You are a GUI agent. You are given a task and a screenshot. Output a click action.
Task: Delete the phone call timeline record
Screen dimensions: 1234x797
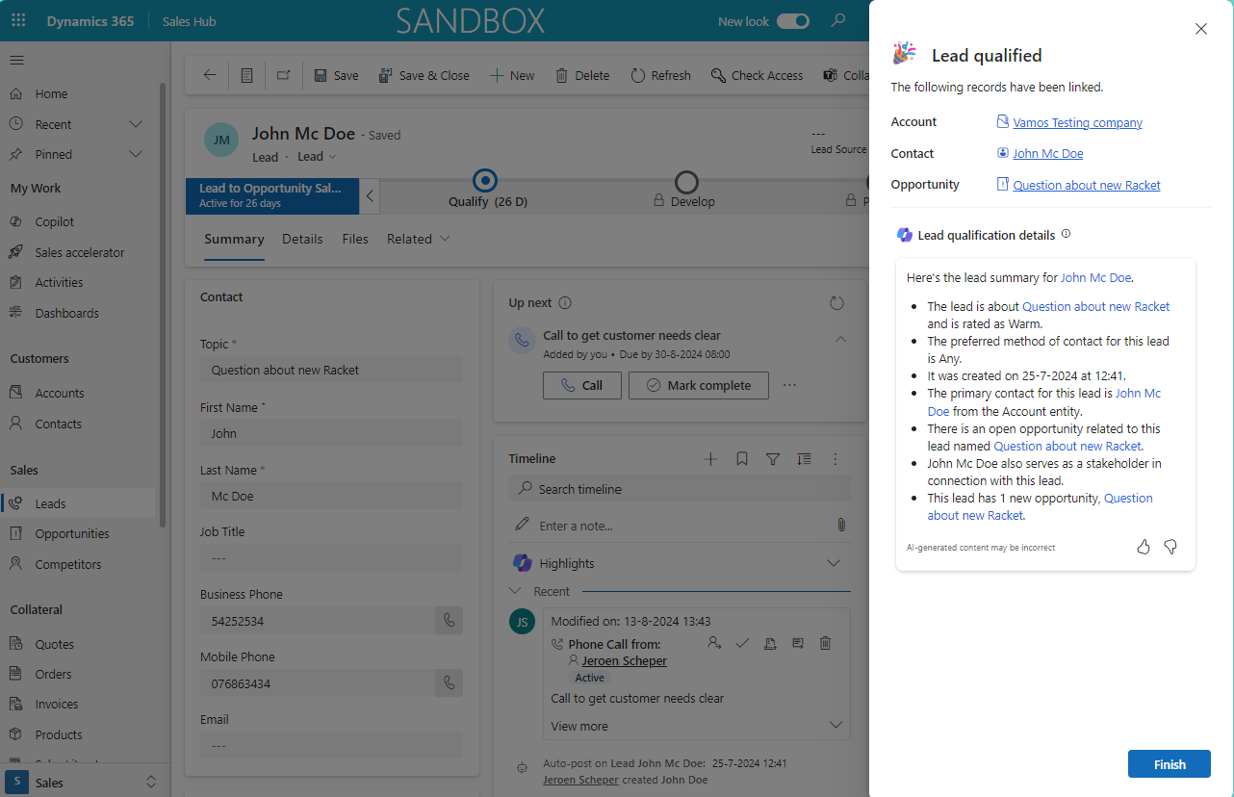point(825,643)
